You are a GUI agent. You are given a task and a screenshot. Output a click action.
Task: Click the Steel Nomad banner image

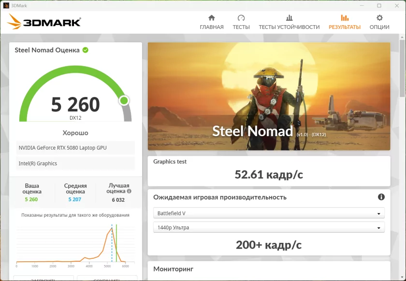(269, 97)
